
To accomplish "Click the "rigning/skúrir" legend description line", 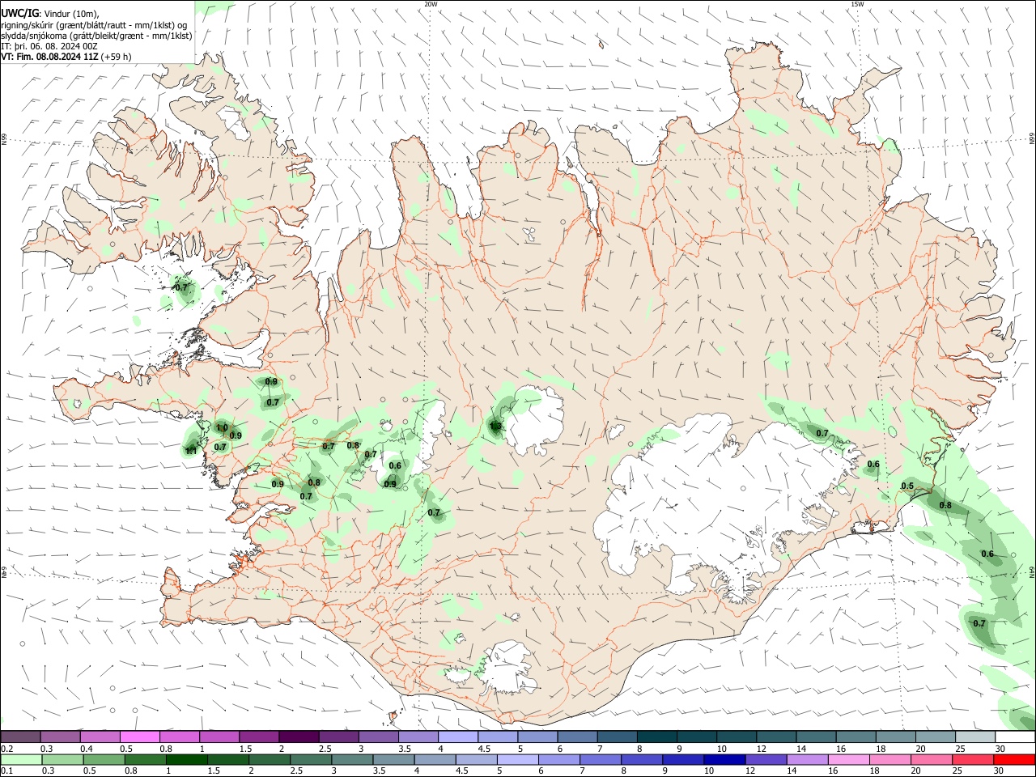I will [x=94, y=25].
